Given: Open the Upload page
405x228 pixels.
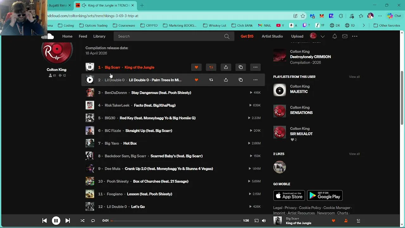Looking at the screenshot, I should pyautogui.click(x=297, y=36).
